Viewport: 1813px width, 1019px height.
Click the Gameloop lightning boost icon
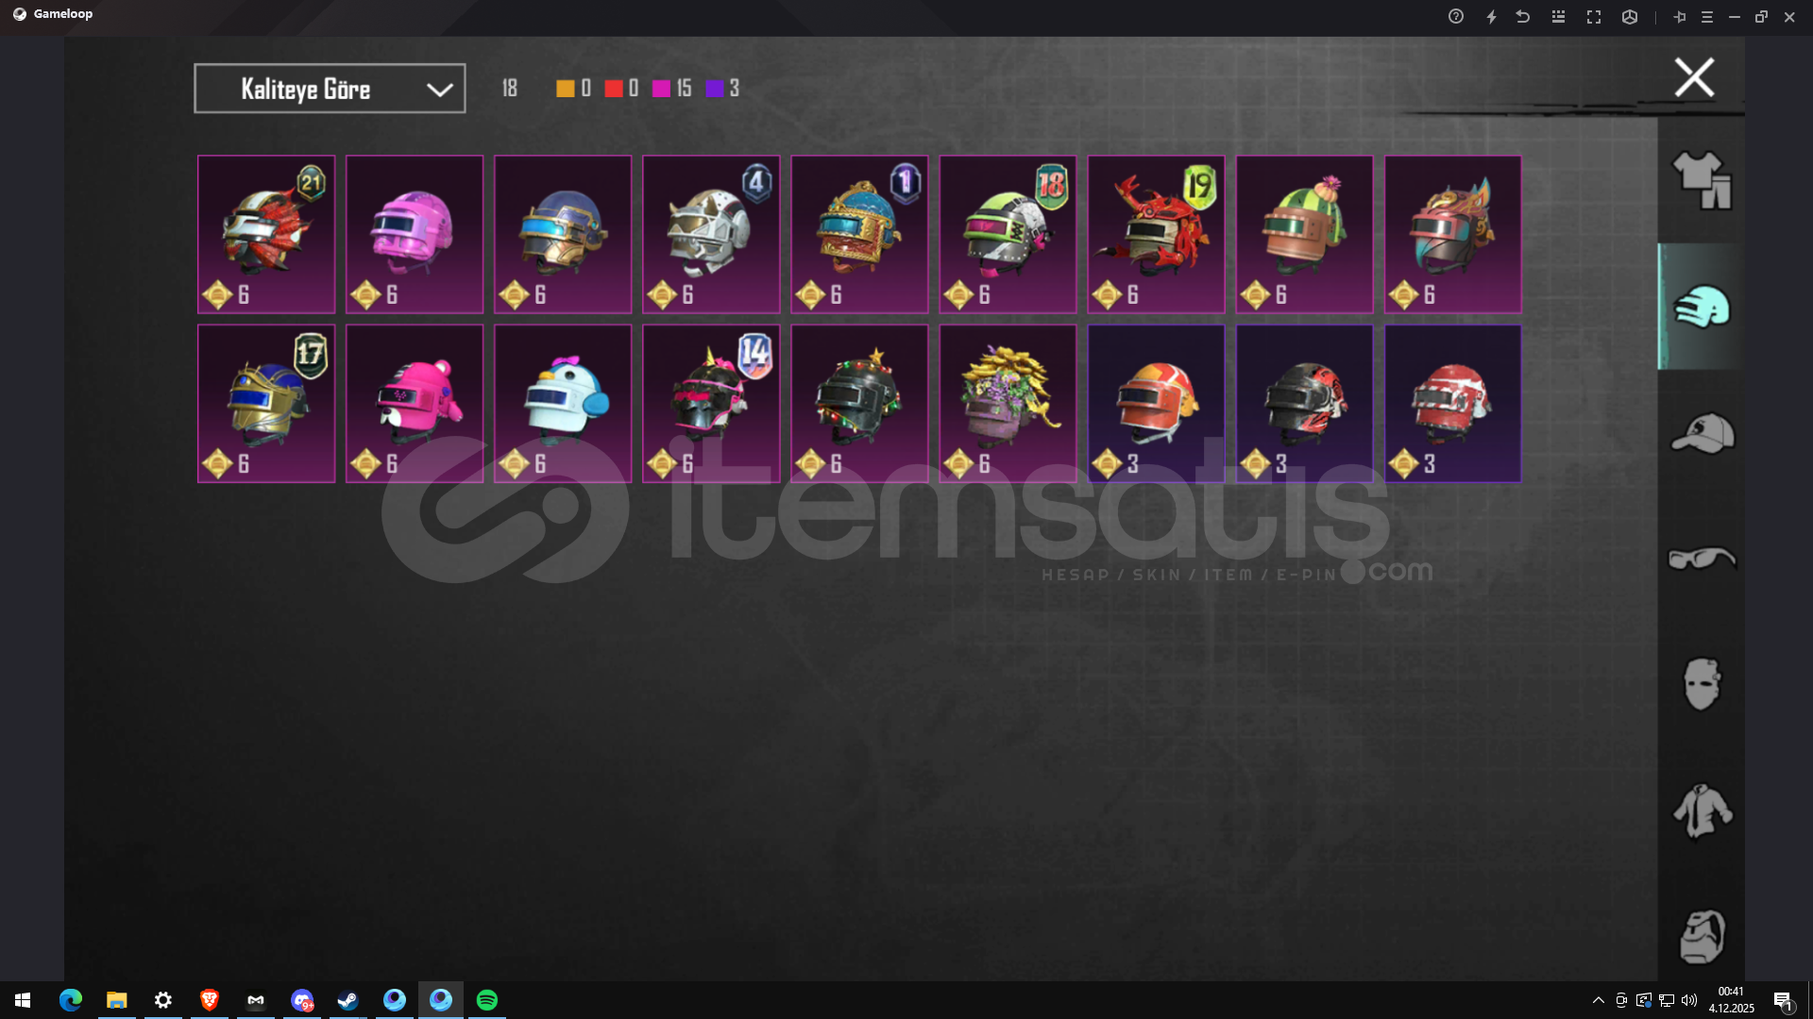click(x=1491, y=17)
